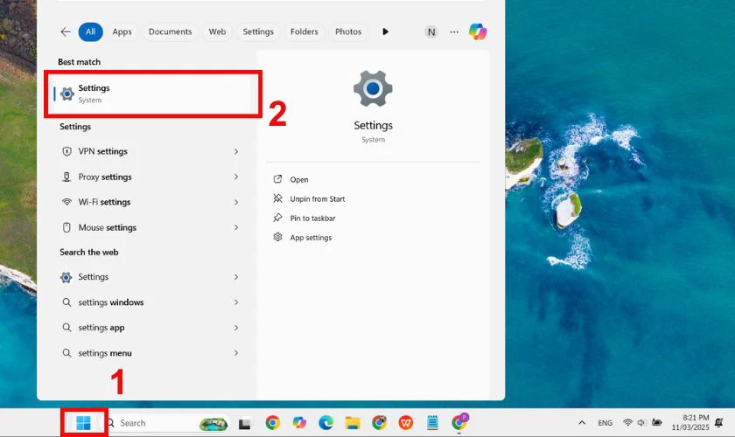Show more filter tabs with play arrow

pyautogui.click(x=385, y=31)
